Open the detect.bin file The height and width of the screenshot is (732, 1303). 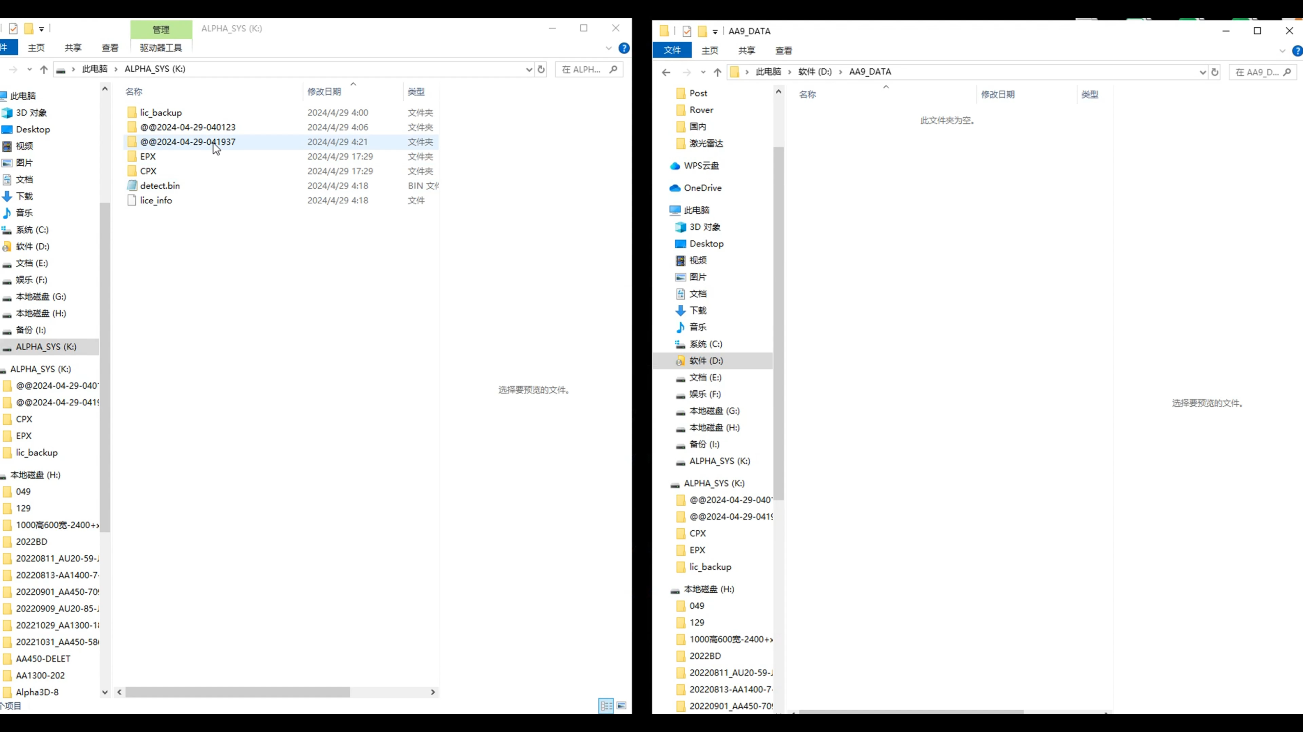(x=160, y=185)
